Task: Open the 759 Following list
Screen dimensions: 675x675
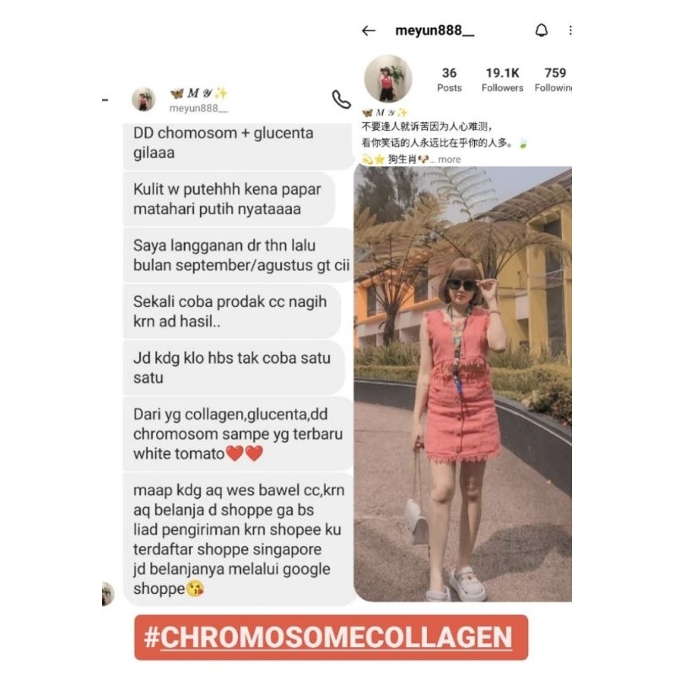Action: tap(553, 79)
